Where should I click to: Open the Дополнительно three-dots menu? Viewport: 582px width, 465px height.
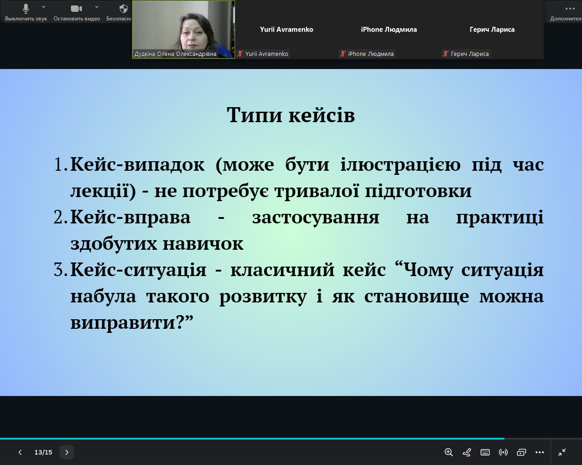pos(566,12)
